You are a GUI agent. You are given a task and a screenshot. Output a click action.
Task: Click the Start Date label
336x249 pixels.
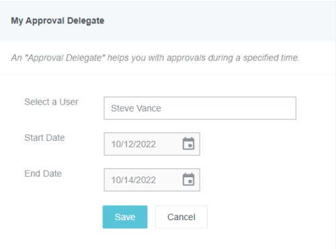44,138
